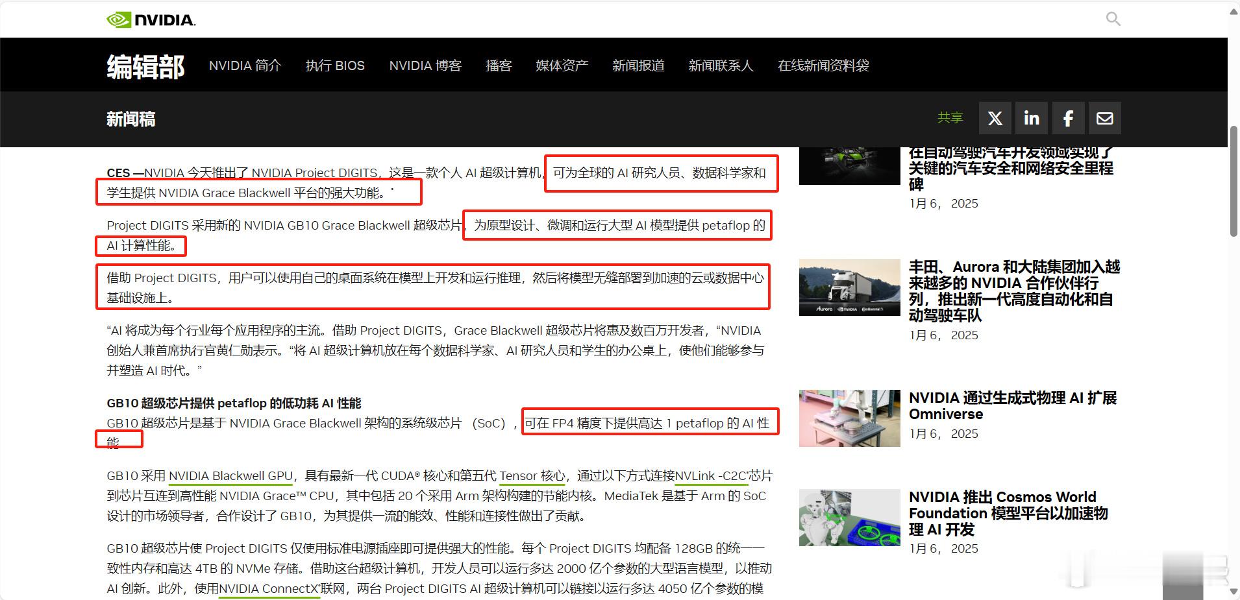Open the Cosmos World Foundation headline
The image size is (1240, 600).
pos(1008,513)
